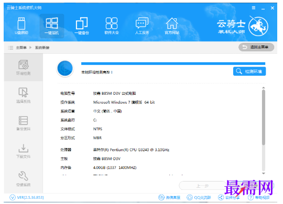Select the 安装系统 step in sidebar
This screenshot has width=283, height=204.
(23, 179)
